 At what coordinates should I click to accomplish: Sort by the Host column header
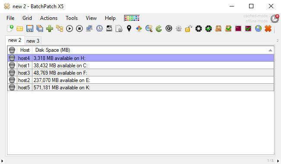pyautogui.click(x=25, y=50)
